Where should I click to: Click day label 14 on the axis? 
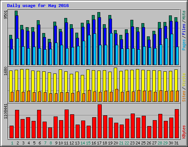(83, 143)
